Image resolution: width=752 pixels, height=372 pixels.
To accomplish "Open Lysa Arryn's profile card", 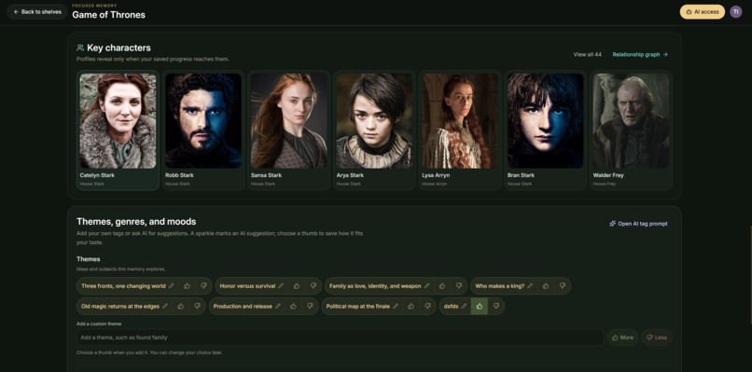I will click(x=460, y=131).
